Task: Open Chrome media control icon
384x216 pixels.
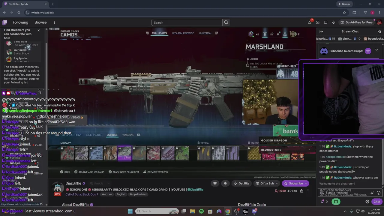Action: (x=365, y=13)
